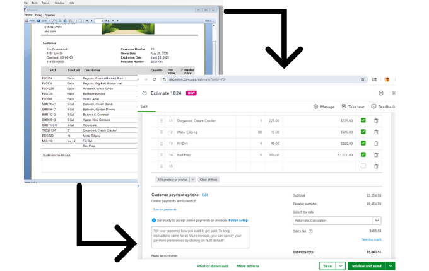Open Feedback
The image size is (429, 271).
tap(383, 107)
